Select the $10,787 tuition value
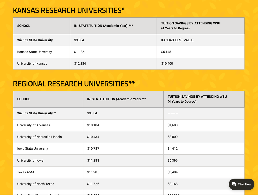 click(x=93, y=149)
